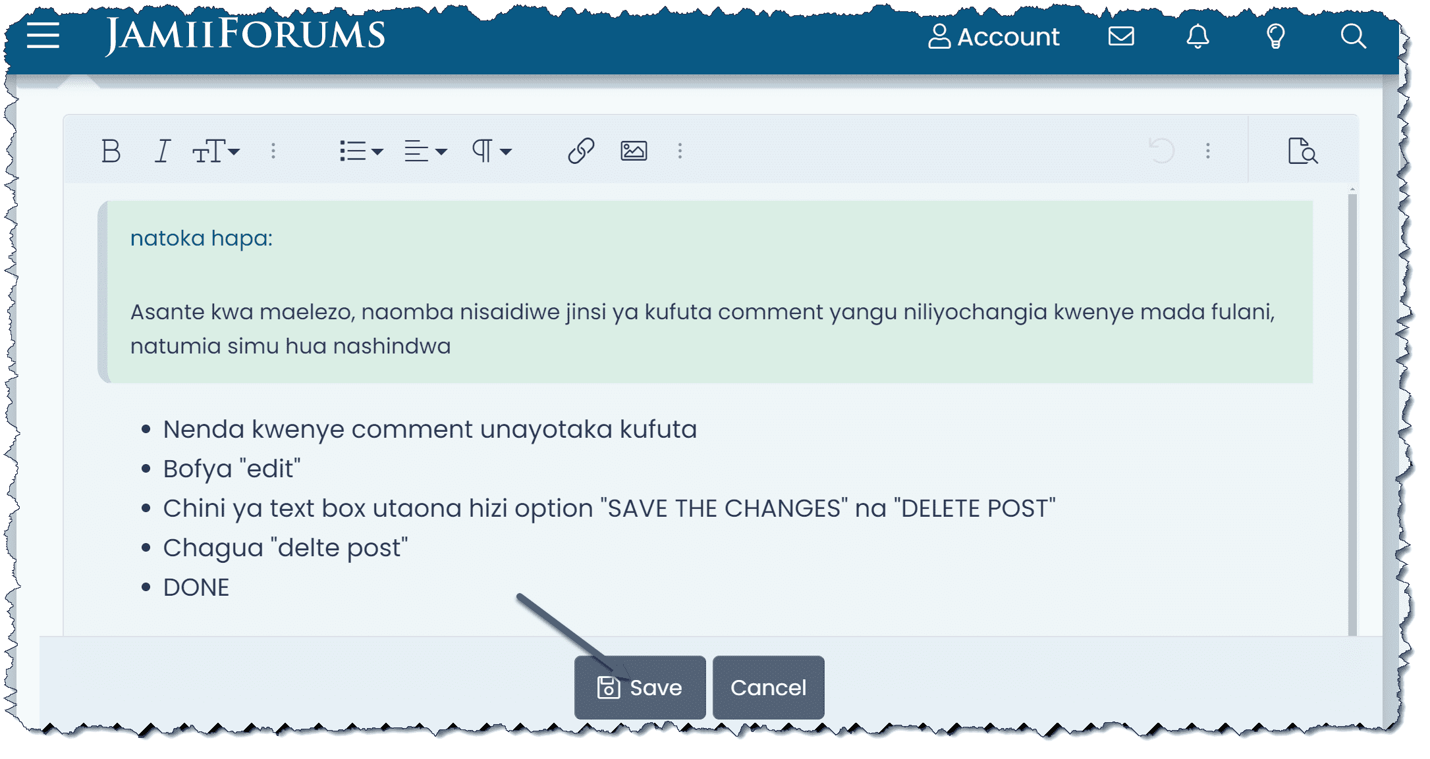The height and width of the screenshot is (759, 1430).
Task: Click the "DONE" bullet line
Action: pos(196,587)
